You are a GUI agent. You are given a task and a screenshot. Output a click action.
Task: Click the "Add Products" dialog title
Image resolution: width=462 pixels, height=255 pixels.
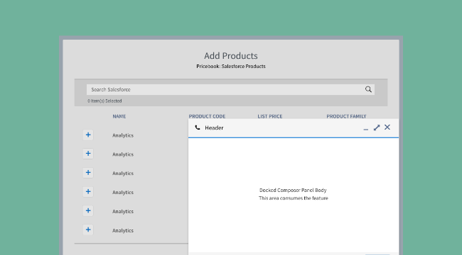231,56
